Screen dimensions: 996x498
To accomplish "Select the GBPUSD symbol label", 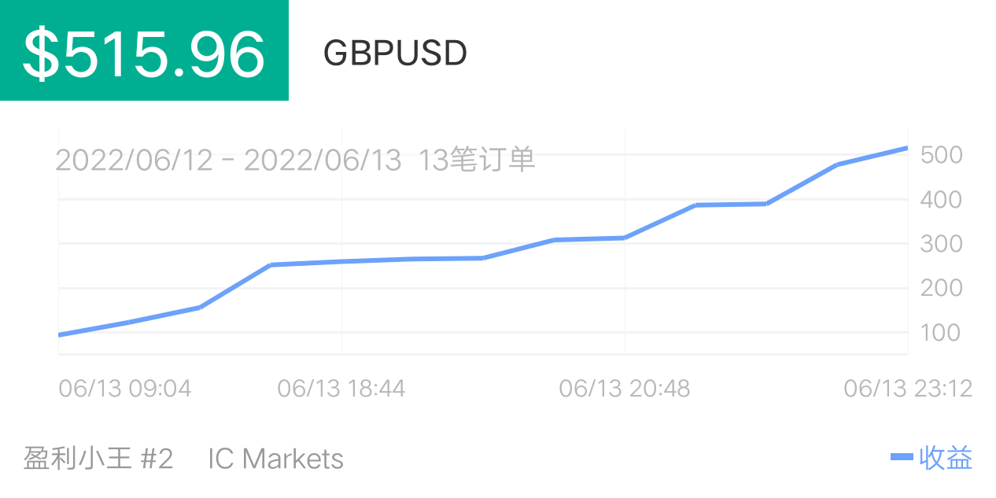I will (395, 53).
